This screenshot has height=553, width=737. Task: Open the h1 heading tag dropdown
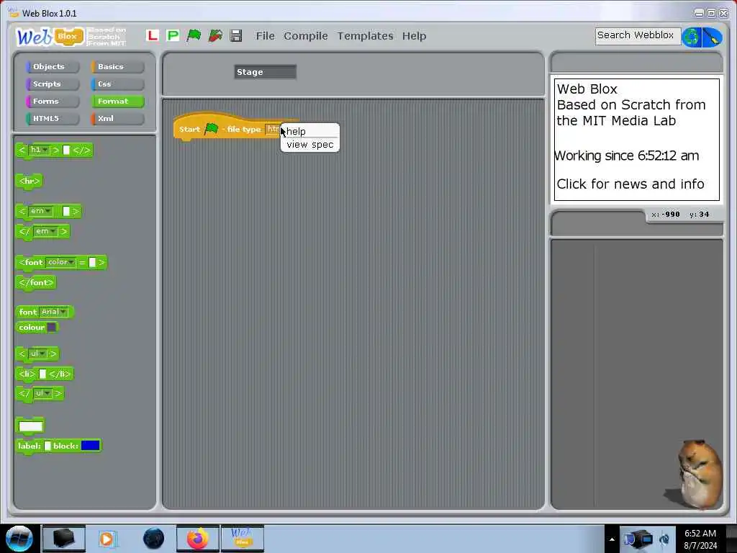coord(39,150)
